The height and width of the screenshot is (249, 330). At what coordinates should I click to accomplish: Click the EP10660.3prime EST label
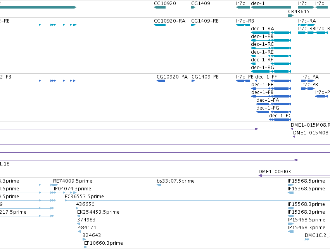pyautogui.click(x=103, y=243)
